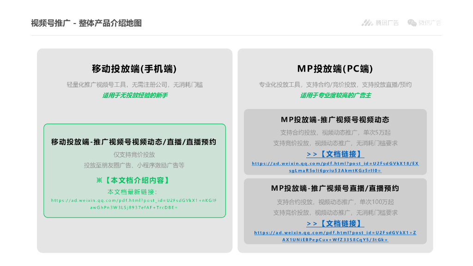The width and height of the screenshot is (473, 266).
Task: Click heading 移动投放端-推广视频号视频动态/直播/直播预约
Action: [x=133, y=142]
